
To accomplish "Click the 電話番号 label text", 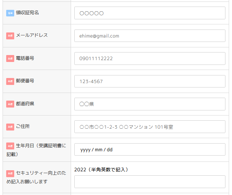I will click(x=25, y=58).
